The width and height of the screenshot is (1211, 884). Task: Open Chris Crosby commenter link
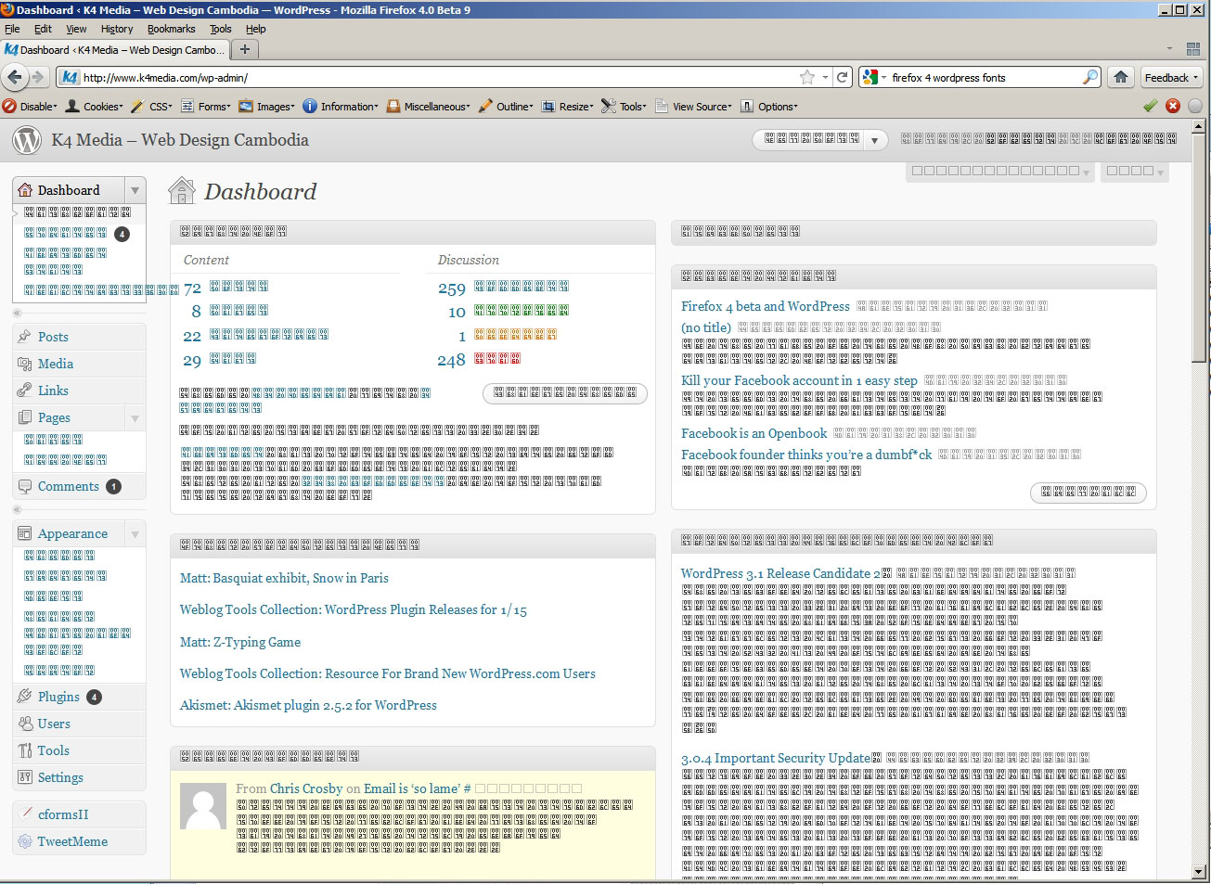pos(306,788)
